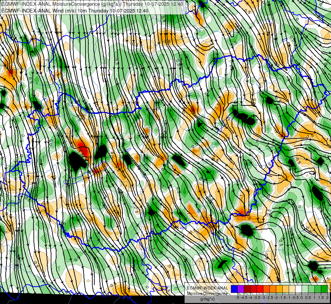The image size is (331, 304).
Task: Click the legend label MoistureConvergence
Action: 207,294
